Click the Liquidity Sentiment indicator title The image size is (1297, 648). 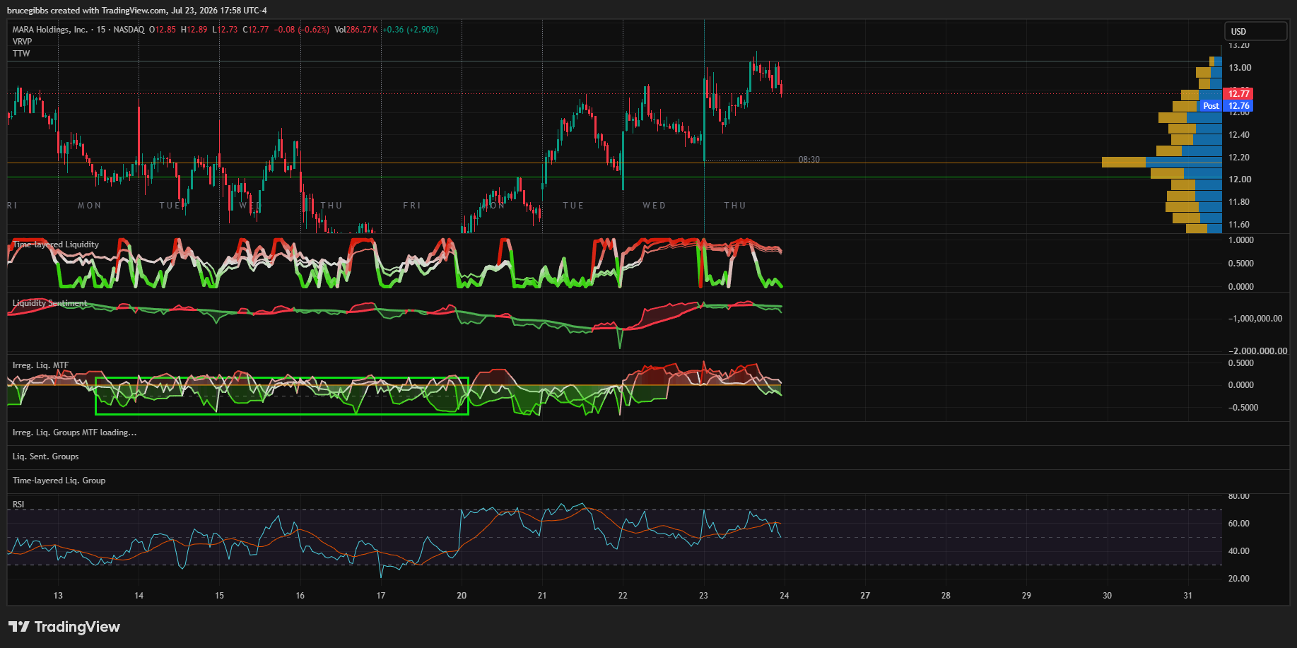pyautogui.click(x=50, y=303)
